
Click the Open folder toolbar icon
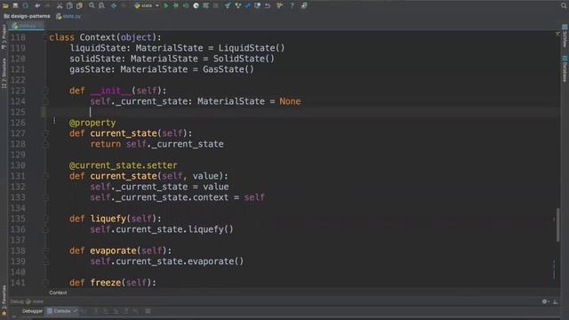click(5, 5)
